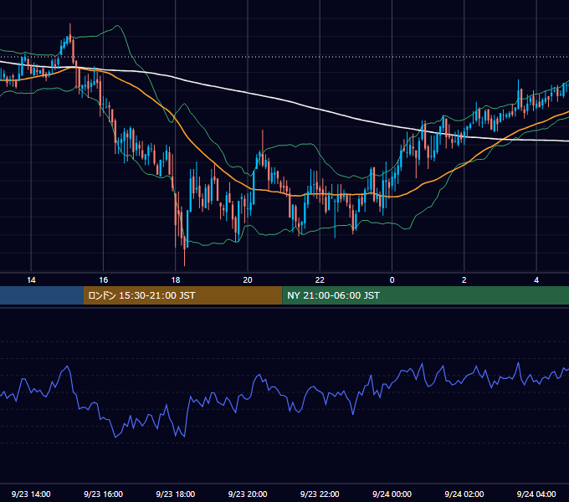
Task: Click the 16 hour axis label
Action: 104,280
